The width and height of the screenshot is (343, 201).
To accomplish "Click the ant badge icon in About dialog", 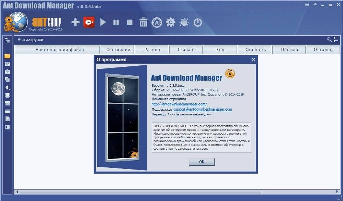I will [x=230, y=74].
